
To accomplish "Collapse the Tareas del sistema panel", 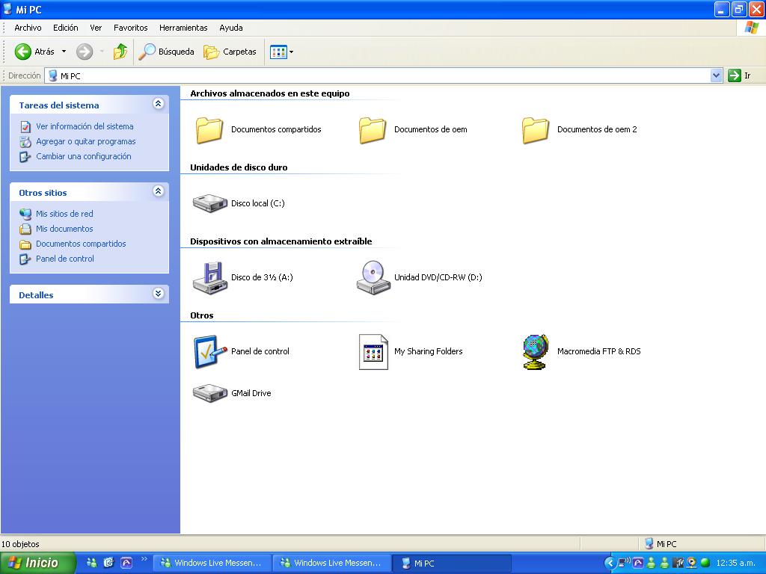I will click(x=158, y=105).
